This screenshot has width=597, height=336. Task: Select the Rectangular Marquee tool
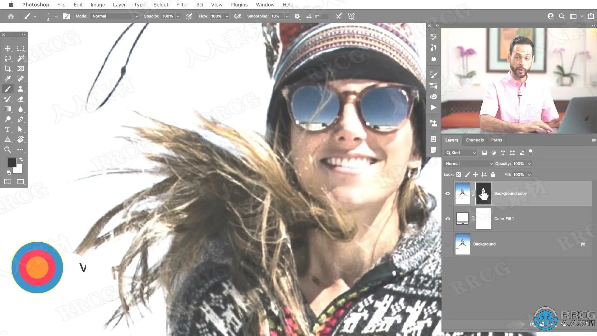[x=21, y=49]
